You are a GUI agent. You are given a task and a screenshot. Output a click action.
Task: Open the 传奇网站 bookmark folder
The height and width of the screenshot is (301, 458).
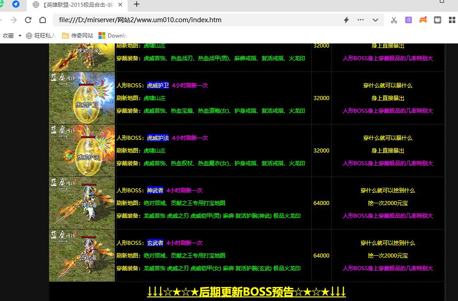pyautogui.click(x=78, y=36)
